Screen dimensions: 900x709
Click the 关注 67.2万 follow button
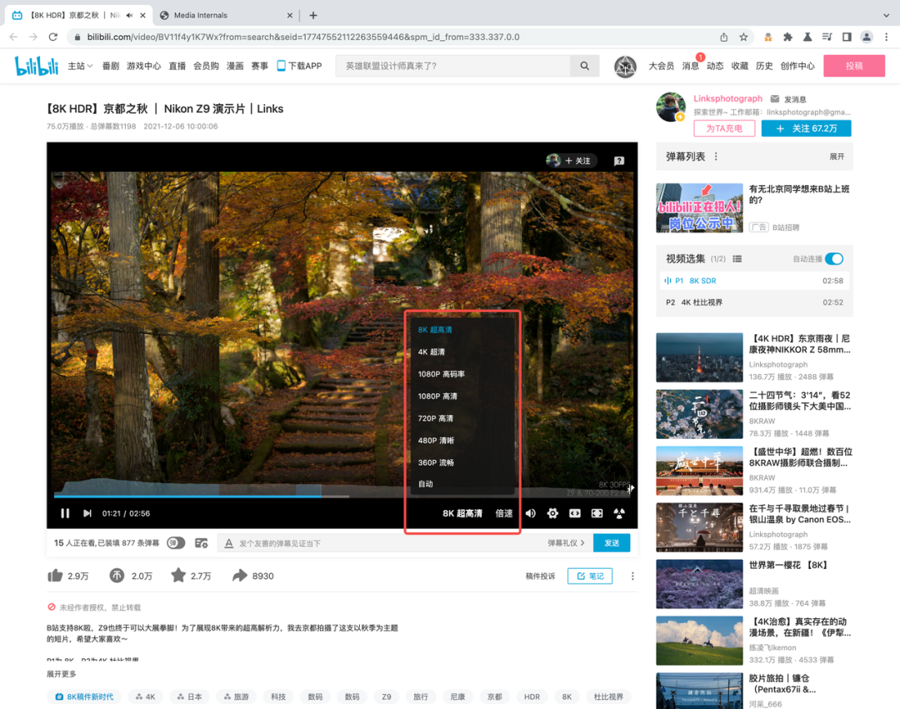806,127
